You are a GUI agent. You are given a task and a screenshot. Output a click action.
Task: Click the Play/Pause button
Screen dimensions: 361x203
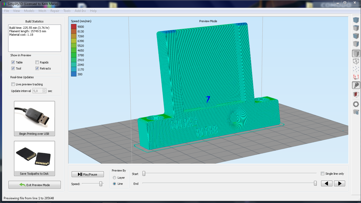[x=87, y=174]
